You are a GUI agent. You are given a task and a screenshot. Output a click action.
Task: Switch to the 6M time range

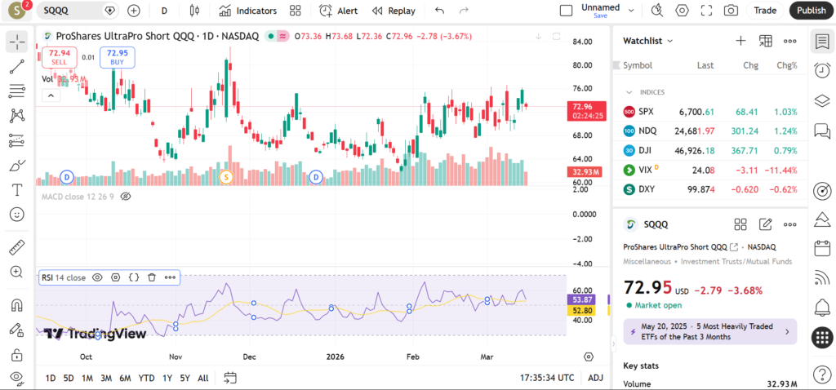click(x=125, y=378)
